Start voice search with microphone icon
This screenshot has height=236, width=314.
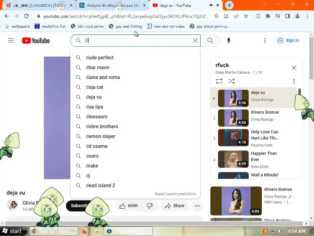coord(228,41)
